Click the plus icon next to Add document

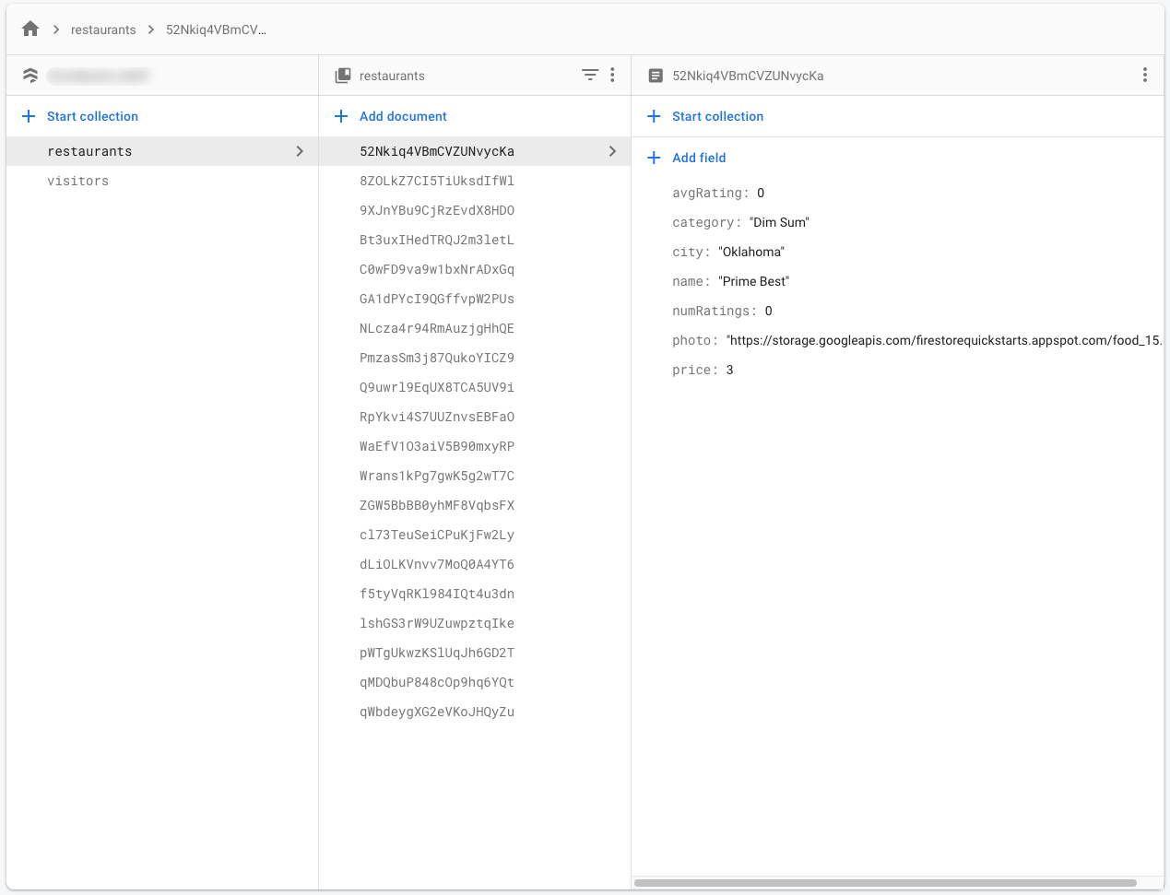click(339, 116)
